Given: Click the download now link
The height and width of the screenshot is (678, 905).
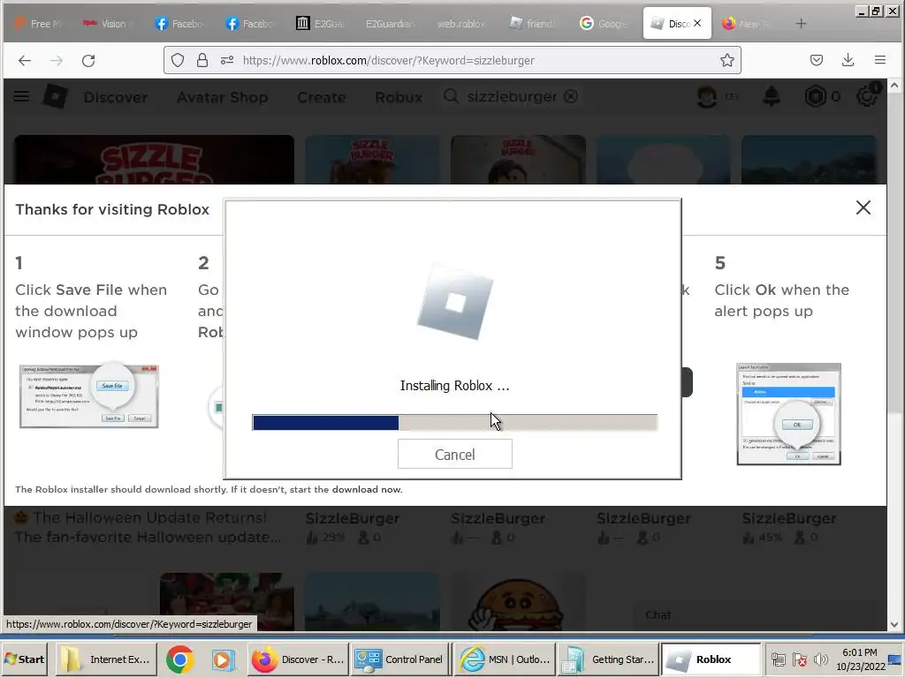Looking at the screenshot, I should [x=367, y=489].
